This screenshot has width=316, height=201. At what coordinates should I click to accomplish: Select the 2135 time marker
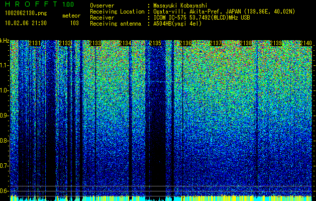pos(155,43)
